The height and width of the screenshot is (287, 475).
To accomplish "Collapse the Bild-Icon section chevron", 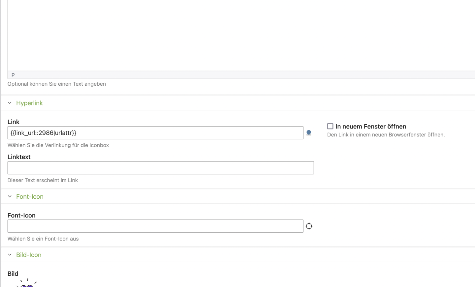I will coord(10,255).
